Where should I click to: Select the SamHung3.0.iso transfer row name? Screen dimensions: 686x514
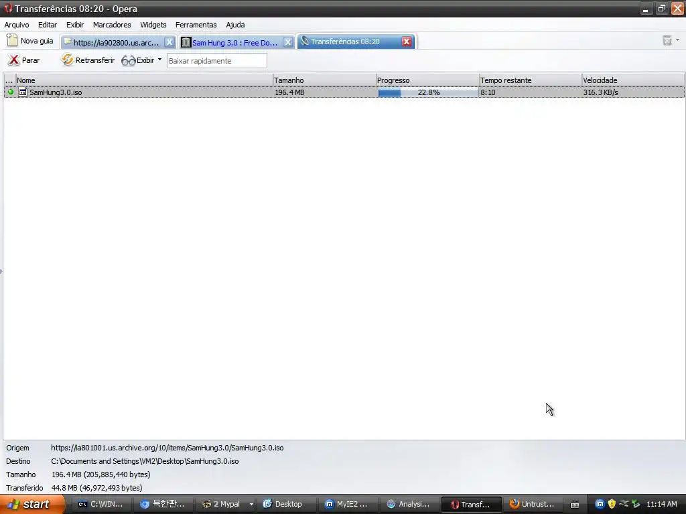click(56, 92)
